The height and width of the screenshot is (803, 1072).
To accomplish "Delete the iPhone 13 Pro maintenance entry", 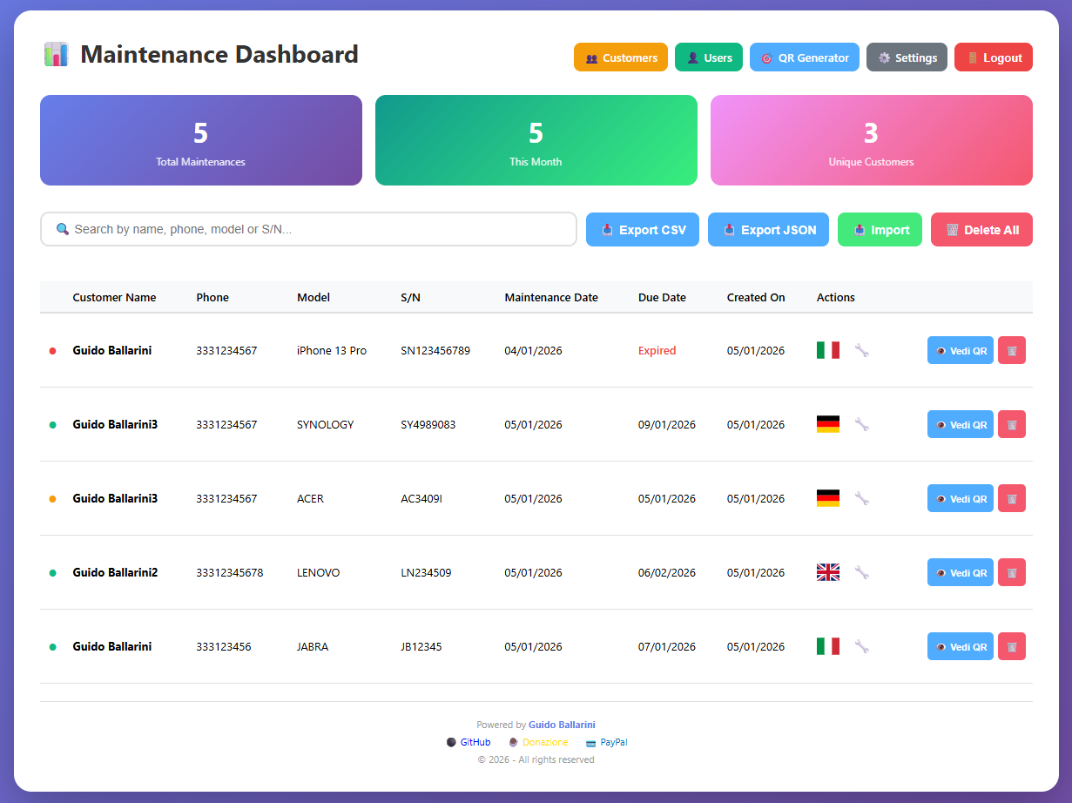I will (x=1012, y=350).
